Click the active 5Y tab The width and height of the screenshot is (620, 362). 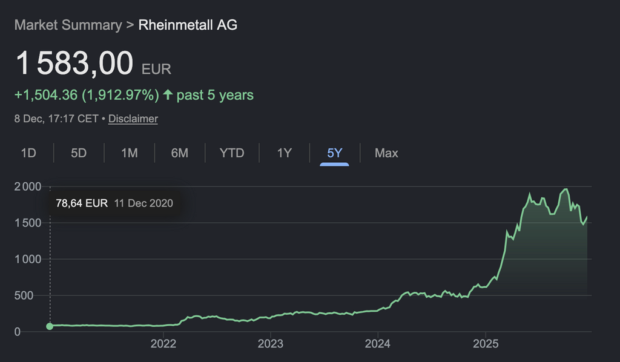pos(335,153)
